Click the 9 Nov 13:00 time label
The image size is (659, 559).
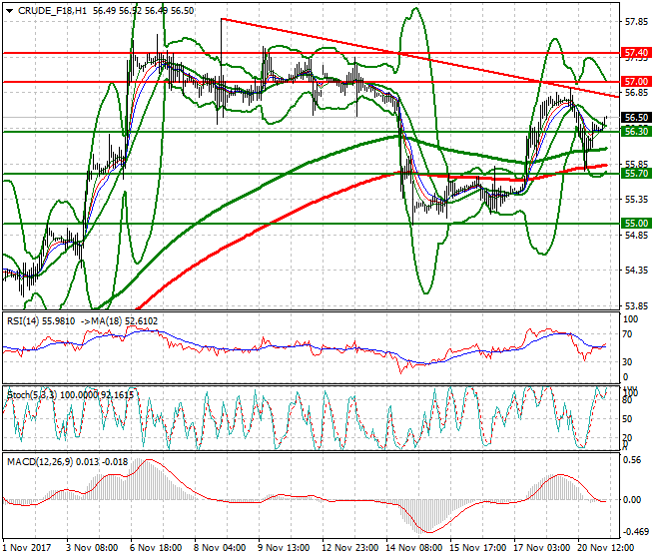click(x=285, y=548)
